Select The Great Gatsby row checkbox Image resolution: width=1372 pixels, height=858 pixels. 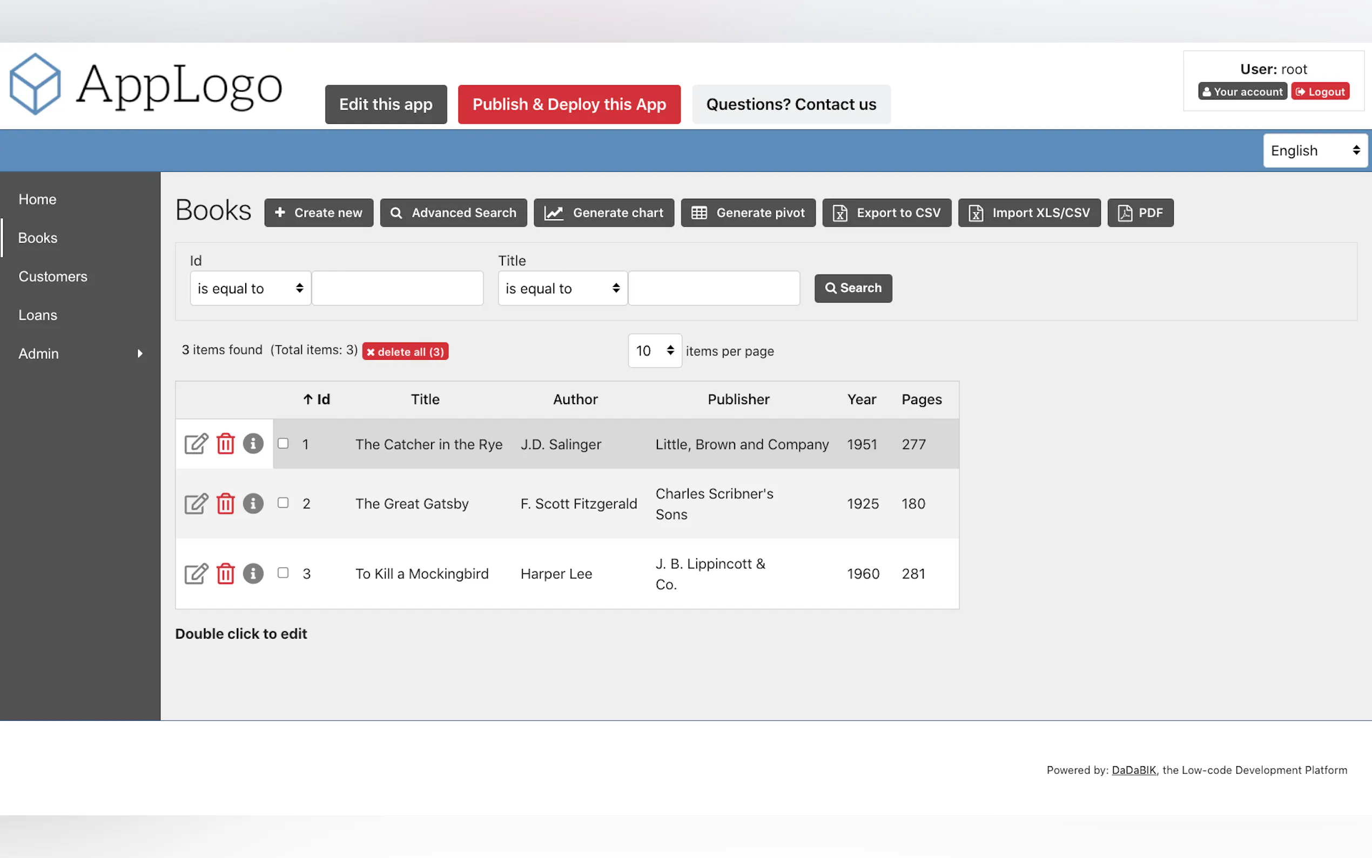tap(283, 503)
